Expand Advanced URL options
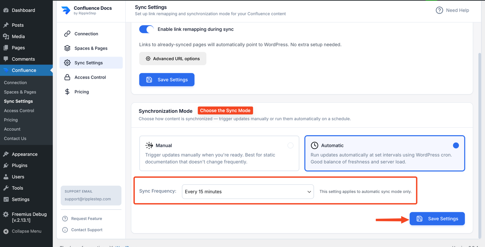The image size is (485, 247). click(173, 58)
